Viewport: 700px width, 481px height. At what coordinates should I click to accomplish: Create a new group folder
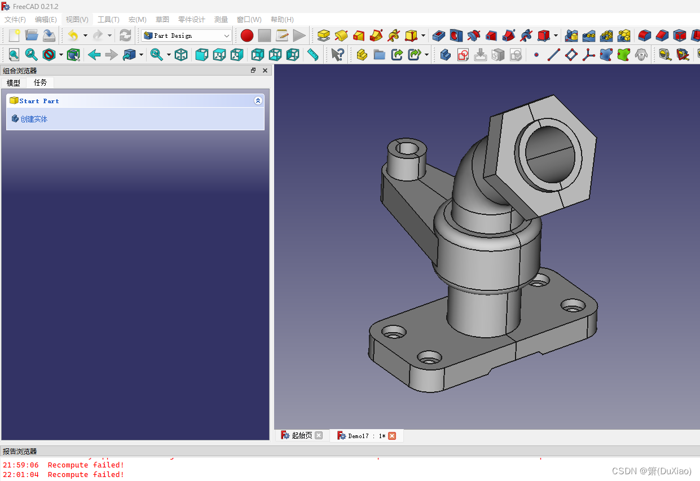(380, 55)
